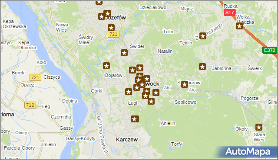Click the Koło label
The width and height of the screenshot is (278, 160).
[41, 62]
